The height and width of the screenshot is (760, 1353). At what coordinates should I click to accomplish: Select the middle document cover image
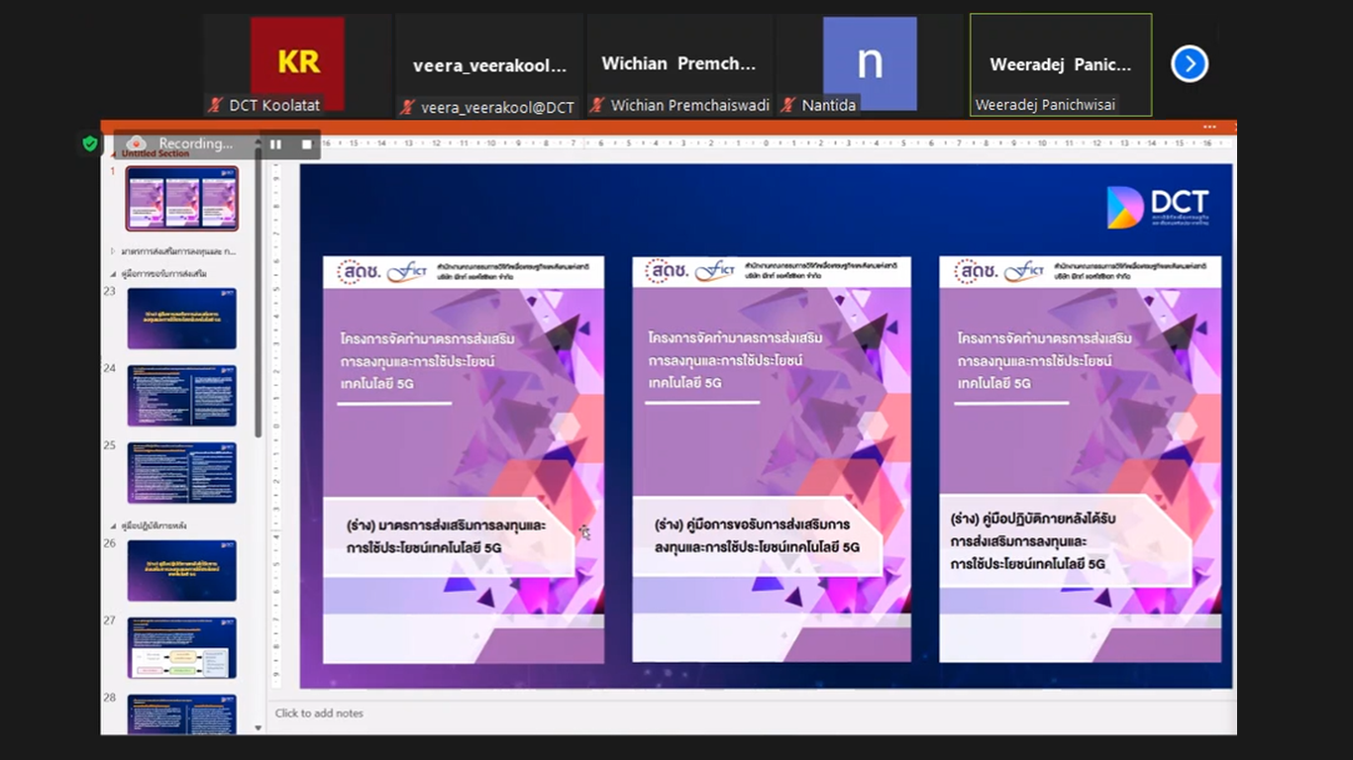772,459
